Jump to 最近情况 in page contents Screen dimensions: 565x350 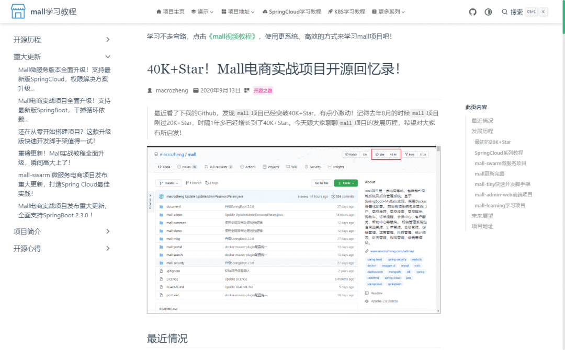482,121
